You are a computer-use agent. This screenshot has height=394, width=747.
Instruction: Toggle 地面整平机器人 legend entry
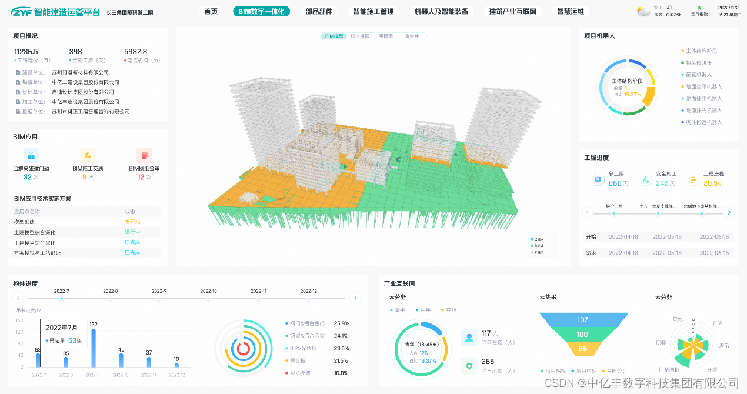[x=701, y=86]
